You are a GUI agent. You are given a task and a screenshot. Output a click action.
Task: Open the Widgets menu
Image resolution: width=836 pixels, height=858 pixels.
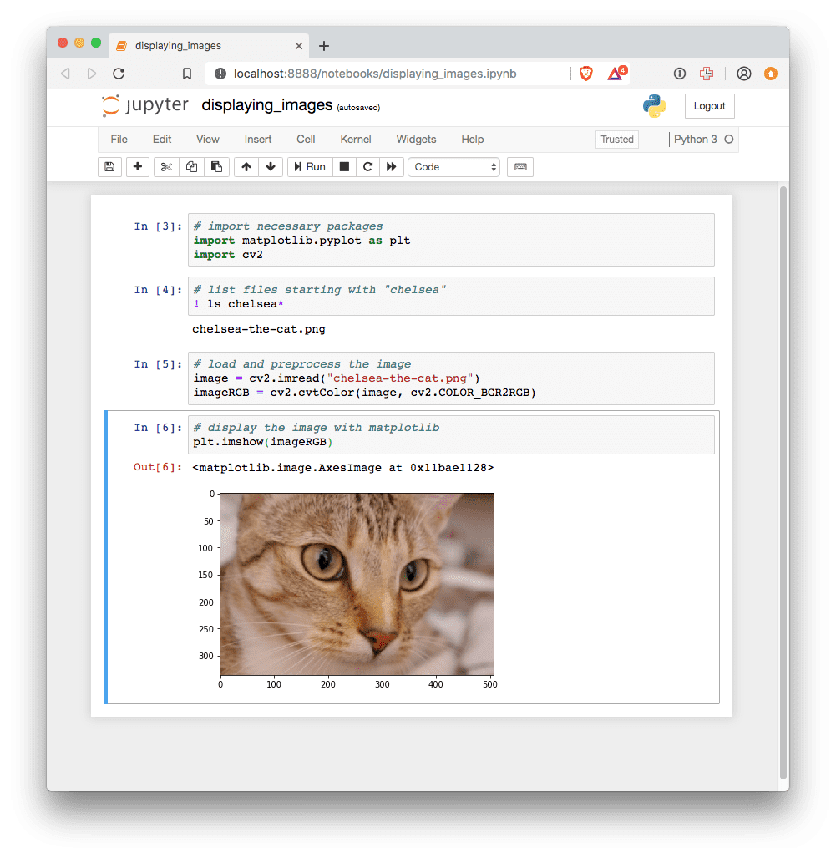415,140
